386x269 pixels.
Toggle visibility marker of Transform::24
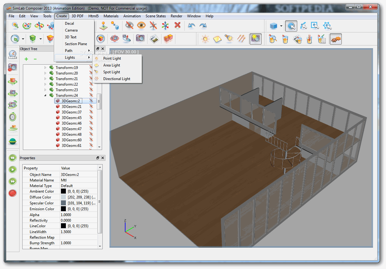coord(91,95)
